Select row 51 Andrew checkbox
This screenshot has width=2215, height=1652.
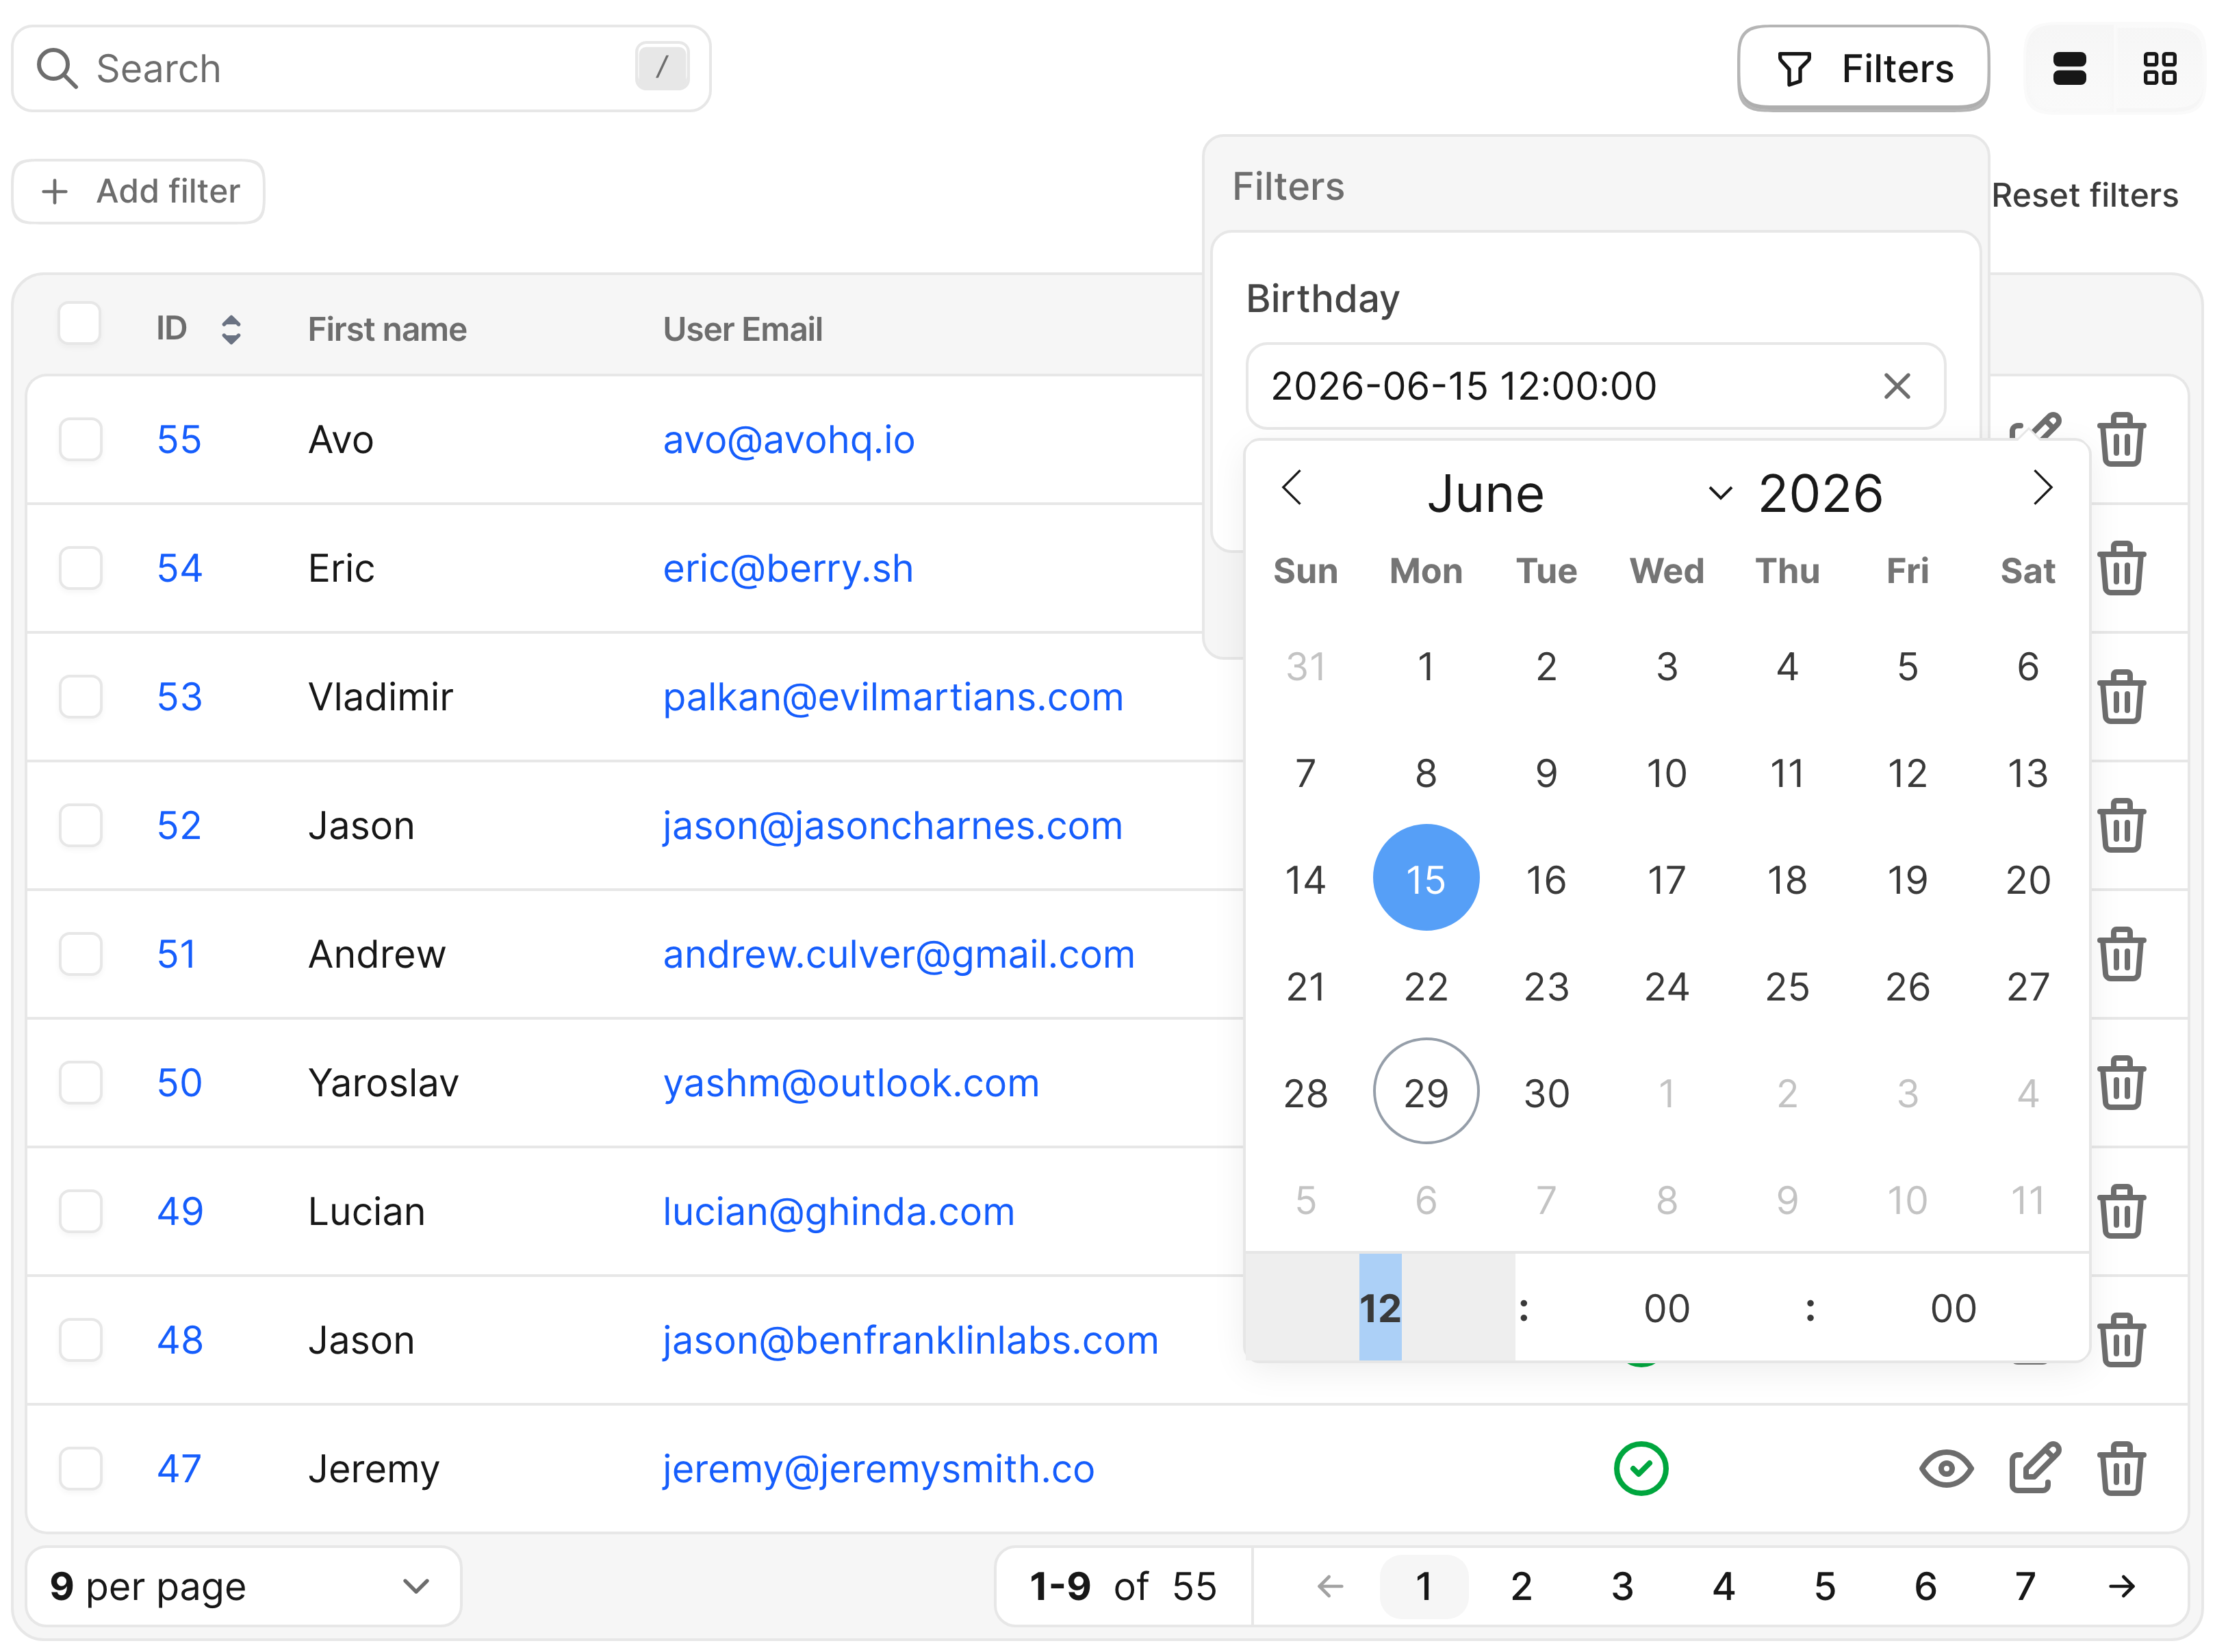(x=80, y=954)
